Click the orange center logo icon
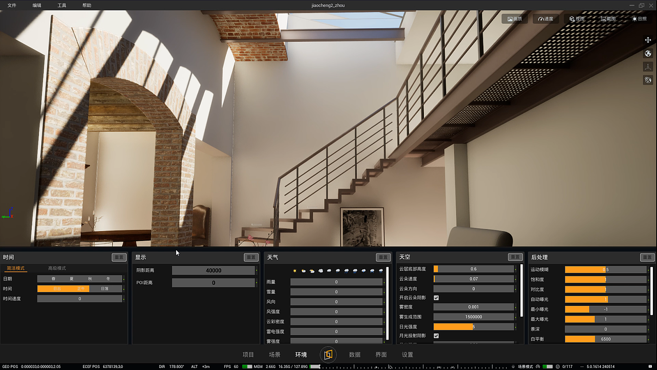 tap(328, 355)
